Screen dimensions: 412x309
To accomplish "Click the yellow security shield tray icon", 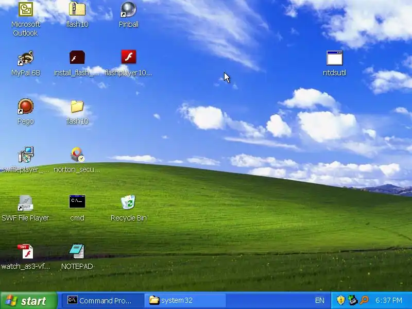I will click(x=341, y=300).
